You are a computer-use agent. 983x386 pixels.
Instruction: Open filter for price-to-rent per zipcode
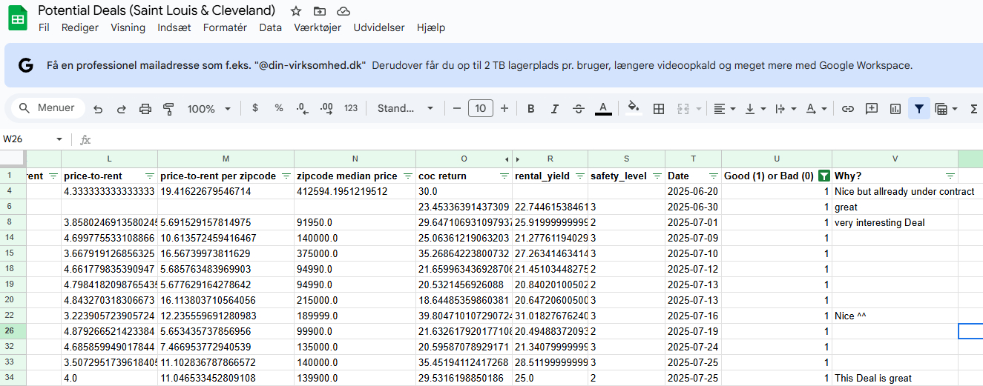[286, 176]
